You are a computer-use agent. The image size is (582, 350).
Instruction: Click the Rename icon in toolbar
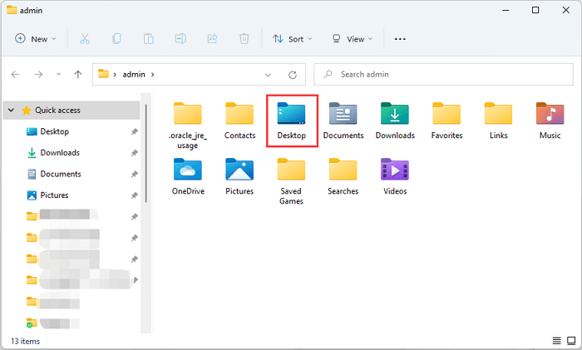point(180,39)
